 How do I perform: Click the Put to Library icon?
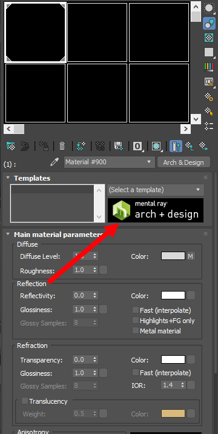(119, 145)
